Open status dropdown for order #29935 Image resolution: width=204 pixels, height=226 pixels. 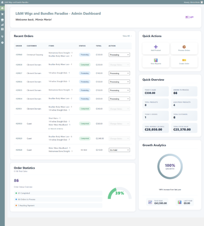pyautogui.click(x=119, y=90)
